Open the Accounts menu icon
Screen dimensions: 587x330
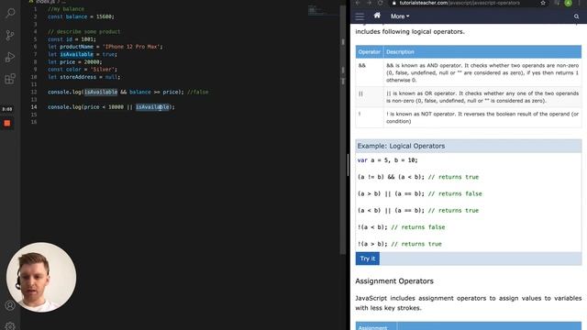tap(10, 305)
